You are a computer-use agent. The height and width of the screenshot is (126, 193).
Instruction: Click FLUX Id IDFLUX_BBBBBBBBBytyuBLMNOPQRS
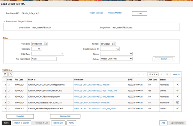click(x=46, y=109)
